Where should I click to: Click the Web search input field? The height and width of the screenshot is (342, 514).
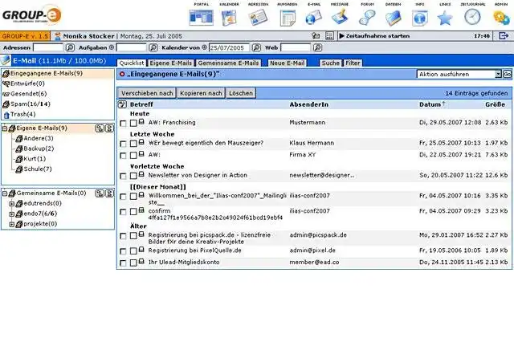296,47
